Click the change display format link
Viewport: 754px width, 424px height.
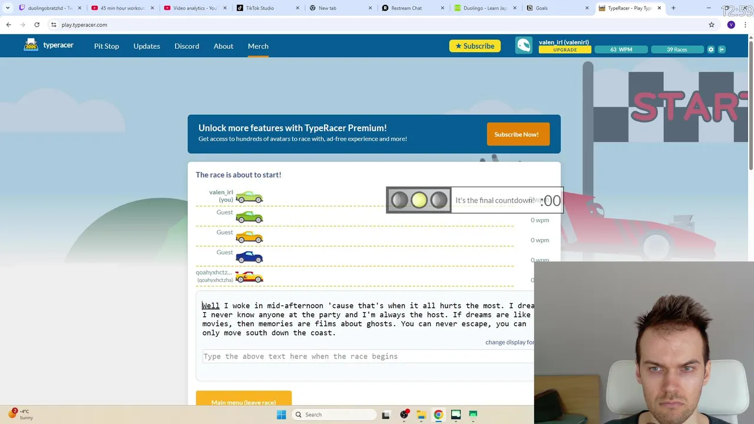(x=510, y=342)
